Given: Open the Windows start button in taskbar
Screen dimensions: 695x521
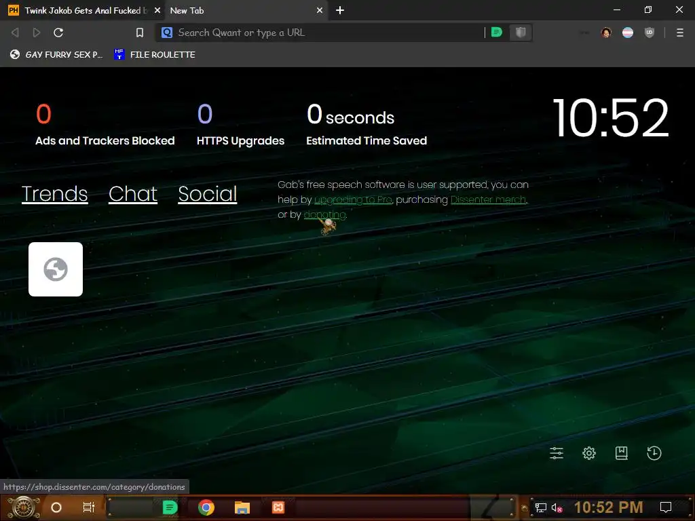Looking at the screenshot, I should (24, 507).
